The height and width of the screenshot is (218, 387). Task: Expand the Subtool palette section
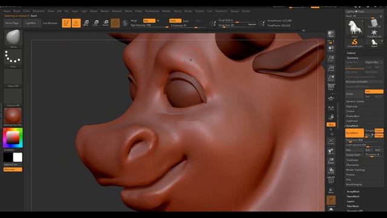[351, 53]
